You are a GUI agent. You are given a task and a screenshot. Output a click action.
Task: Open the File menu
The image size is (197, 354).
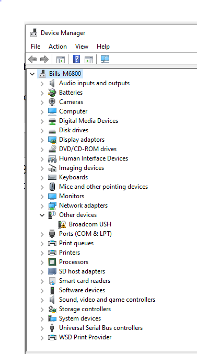click(36, 47)
